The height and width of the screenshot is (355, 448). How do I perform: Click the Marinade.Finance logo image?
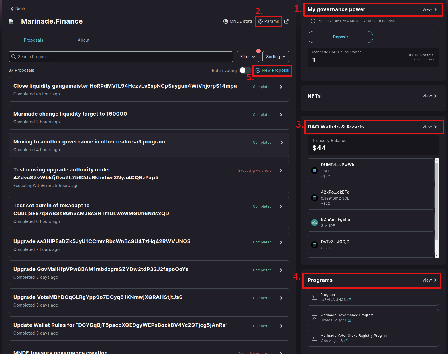pyautogui.click(x=11, y=21)
